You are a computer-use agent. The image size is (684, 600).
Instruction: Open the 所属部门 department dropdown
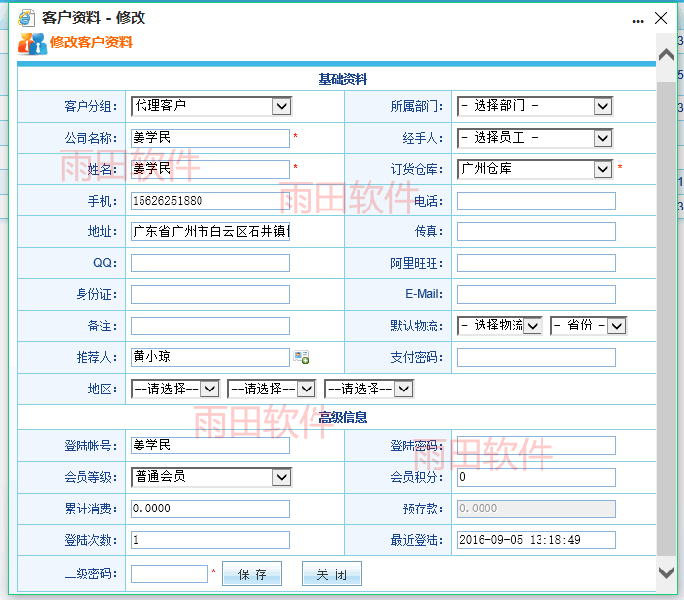[x=536, y=106]
